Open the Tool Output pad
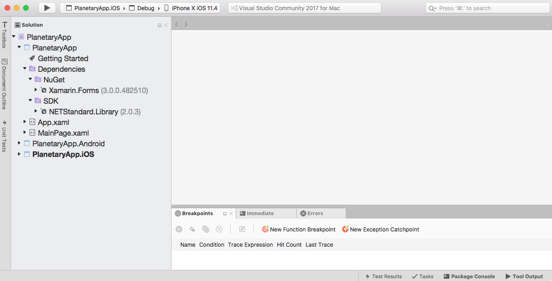Screen dimensions: 552x281 click(x=524, y=276)
